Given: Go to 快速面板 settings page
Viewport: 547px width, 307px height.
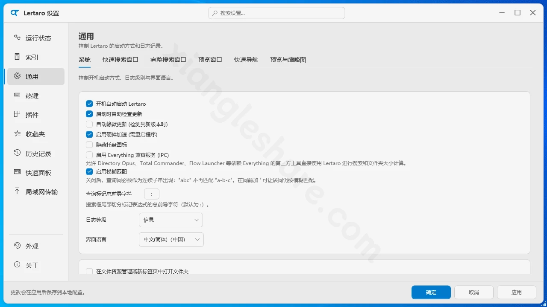Looking at the screenshot, I should coord(36,173).
